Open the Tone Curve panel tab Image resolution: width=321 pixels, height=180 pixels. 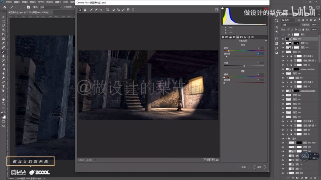click(227, 37)
